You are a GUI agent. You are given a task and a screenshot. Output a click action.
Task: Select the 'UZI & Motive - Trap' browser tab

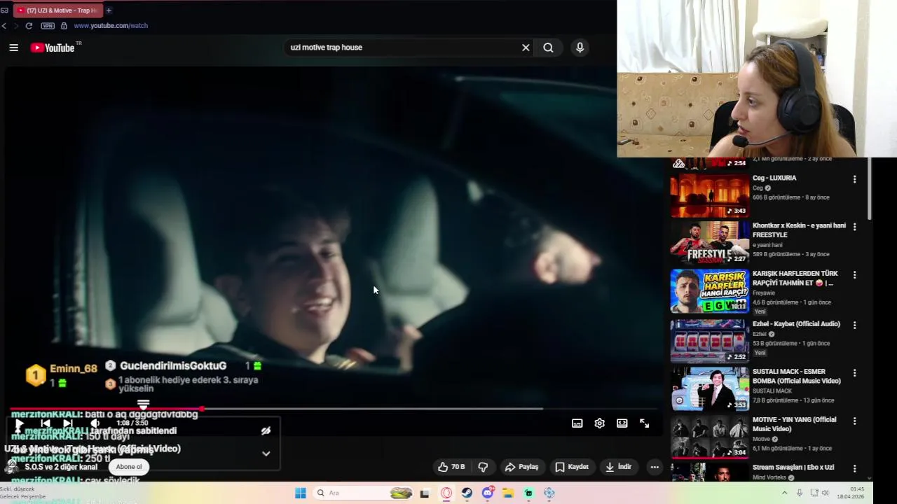pyautogui.click(x=57, y=10)
